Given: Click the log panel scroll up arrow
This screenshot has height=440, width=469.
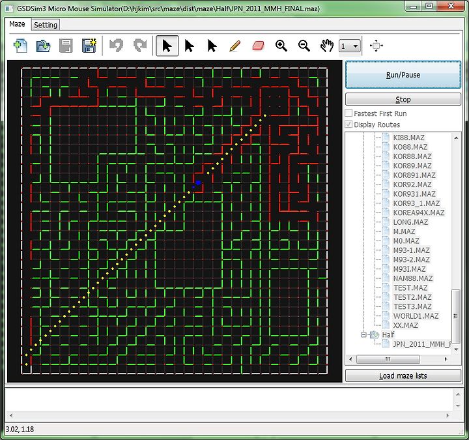Looking at the screenshot, I should coord(458,394).
